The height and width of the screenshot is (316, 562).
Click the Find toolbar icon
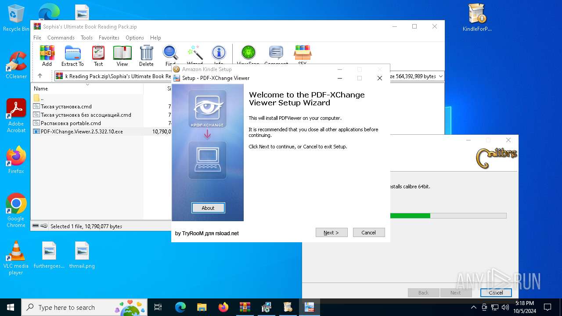[170, 56]
